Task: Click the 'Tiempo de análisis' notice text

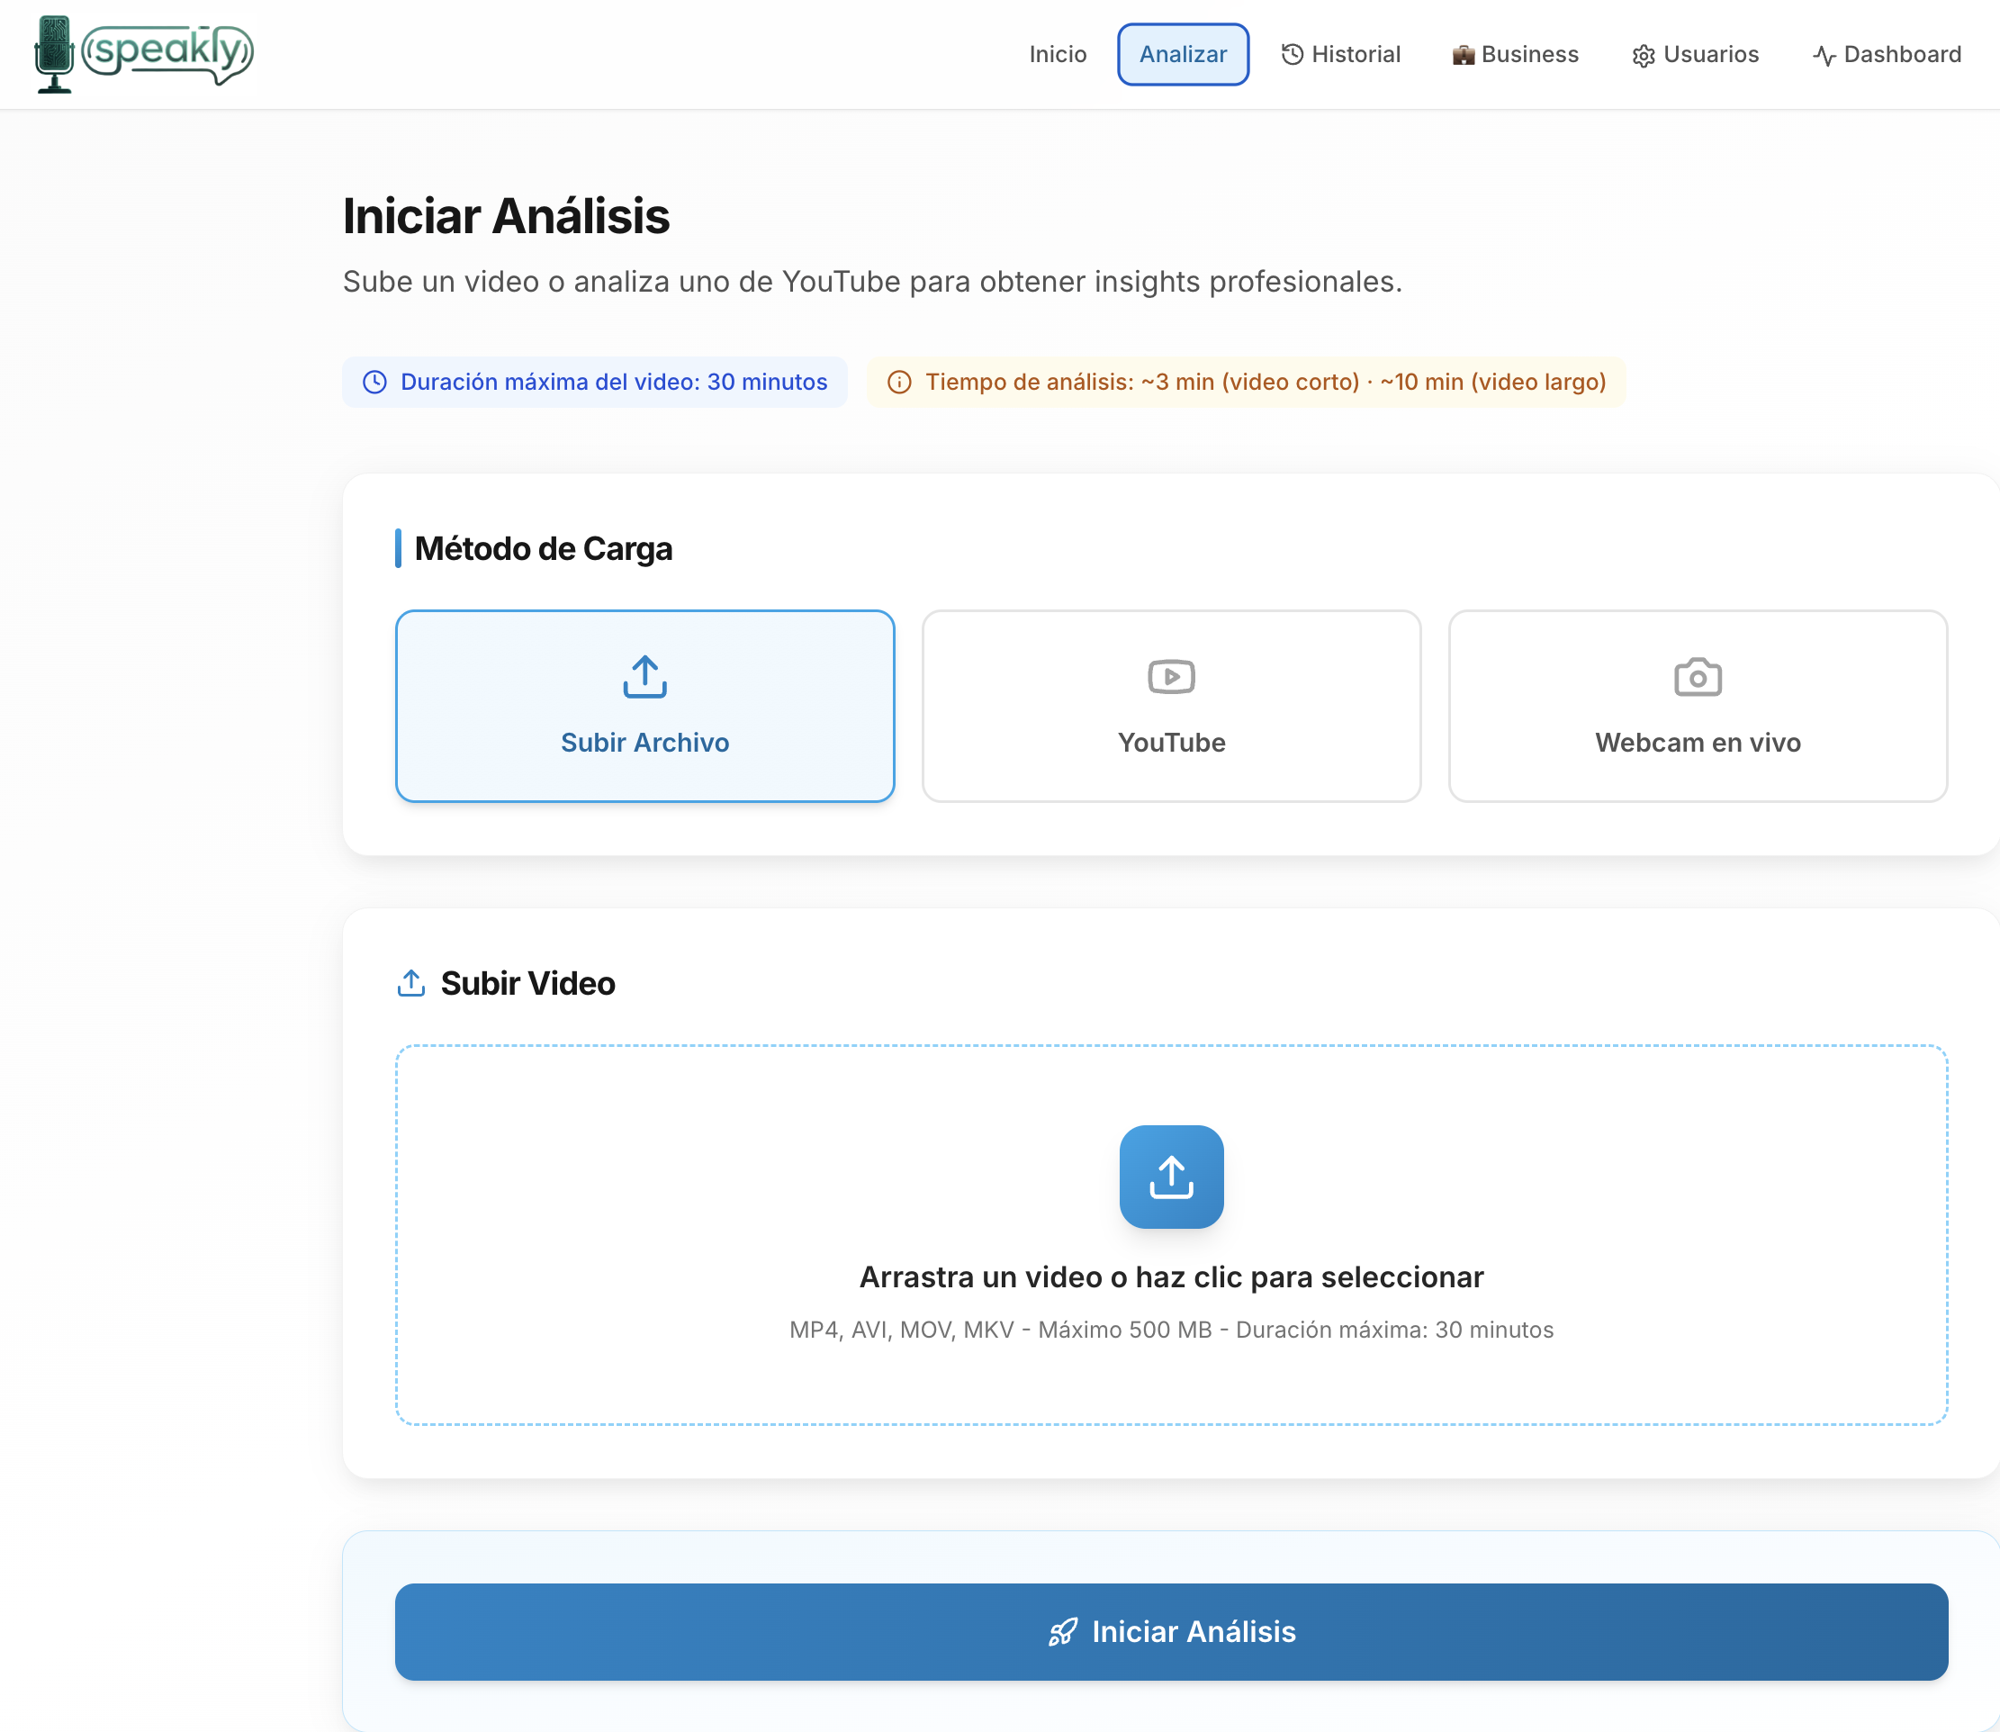Action: (1265, 382)
